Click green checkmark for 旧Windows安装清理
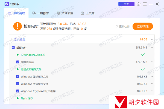164x109 pixels. tap(143, 55)
